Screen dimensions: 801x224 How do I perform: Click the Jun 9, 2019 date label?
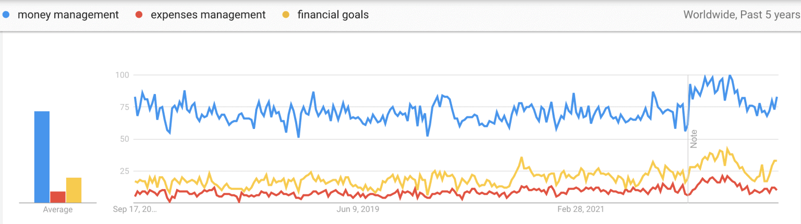point(358,210)
